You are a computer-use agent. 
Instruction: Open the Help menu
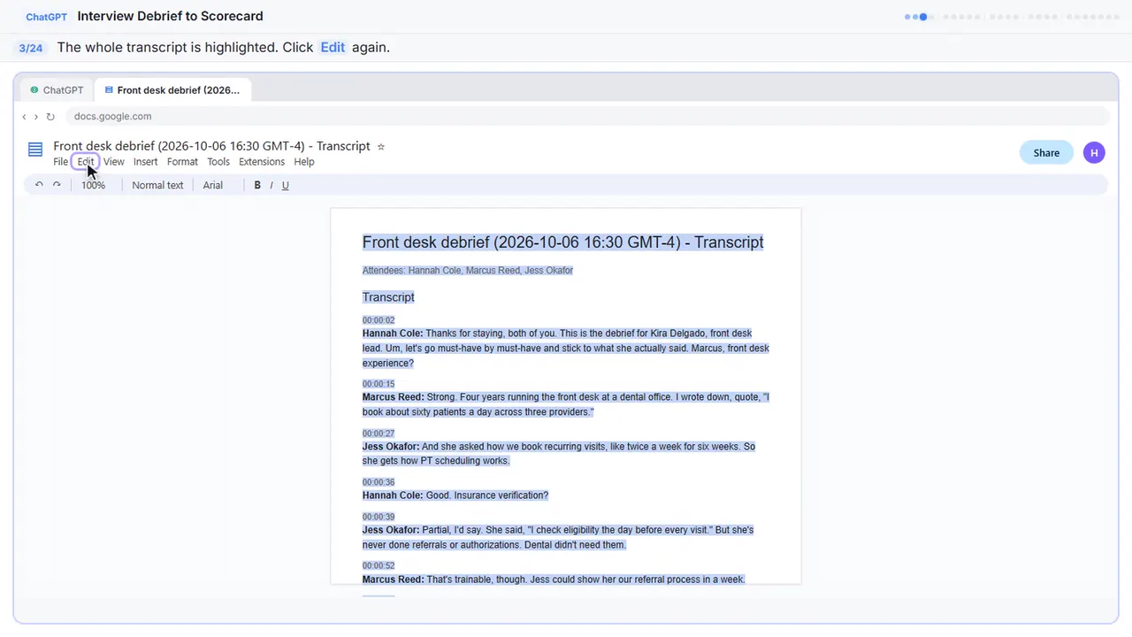coord(304,162)
